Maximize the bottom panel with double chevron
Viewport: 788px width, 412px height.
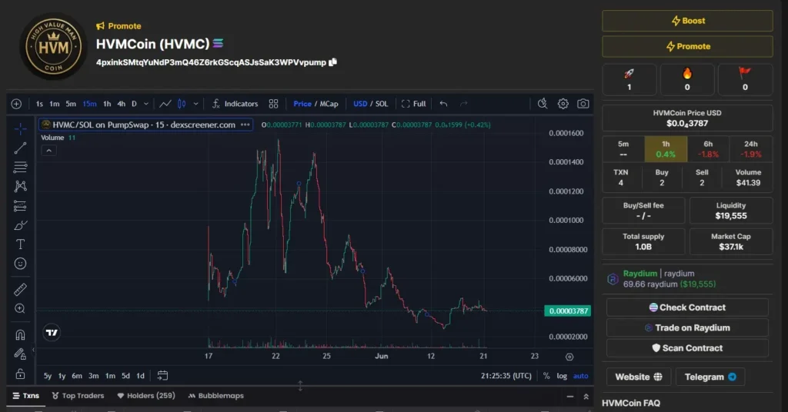pos(586,397)
